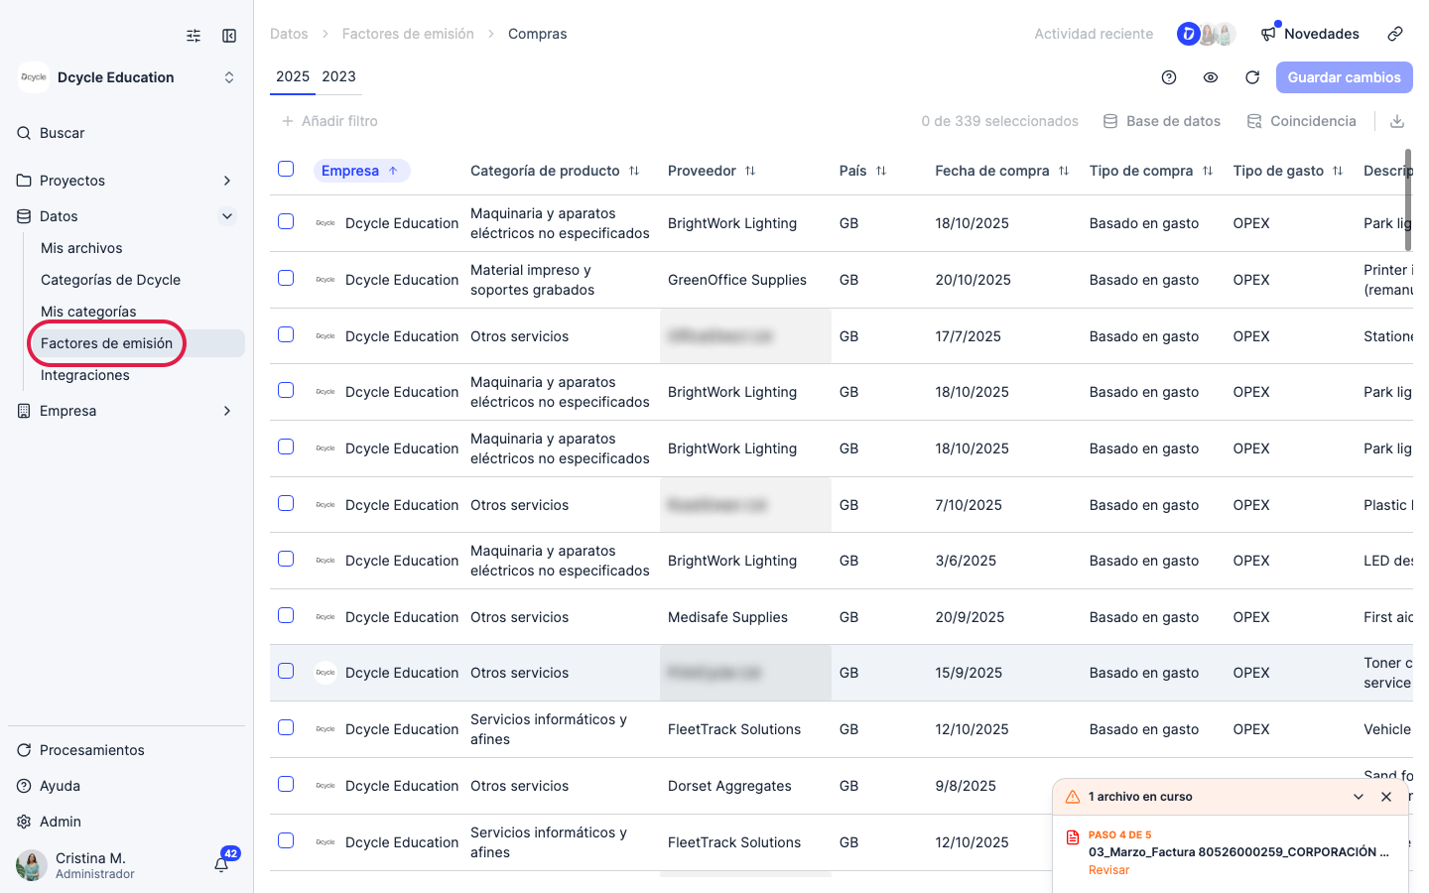Check the row dated 3/6/2025
The image size is (1429, 893).
(286, 559)
